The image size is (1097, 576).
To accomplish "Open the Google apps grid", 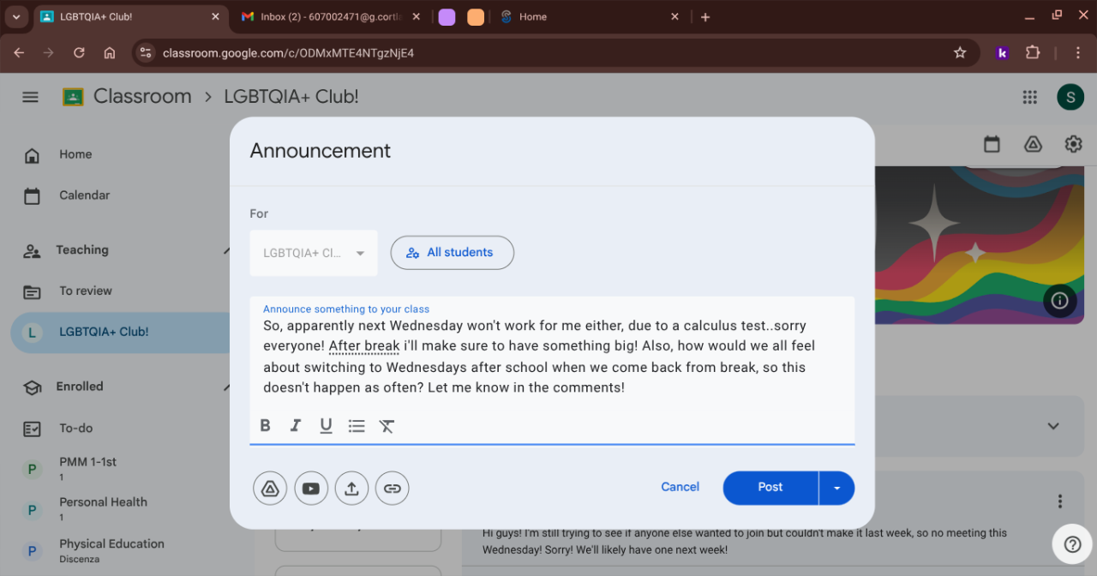I will [x=1030, y=97].
